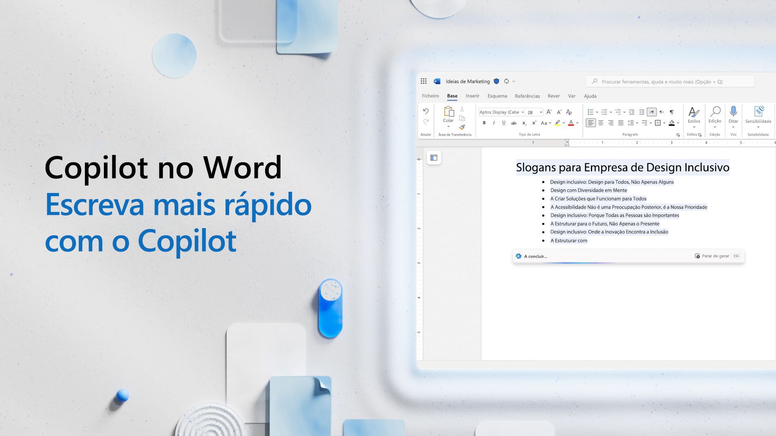Screen dimensions: 776x436
Task: Open the navigation pane icon beside document
Action: tap(434, 158)
